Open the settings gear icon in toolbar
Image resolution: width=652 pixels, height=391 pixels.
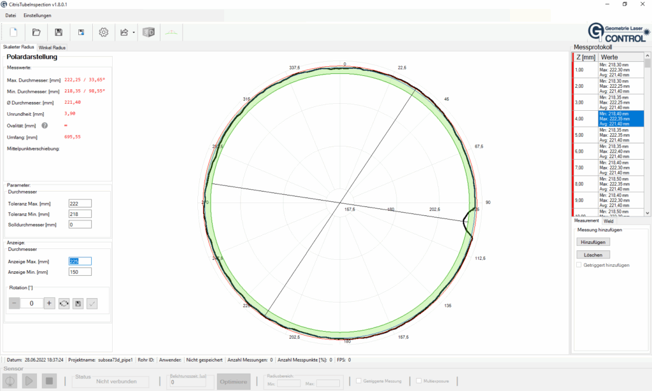click(x=104, y=32)
